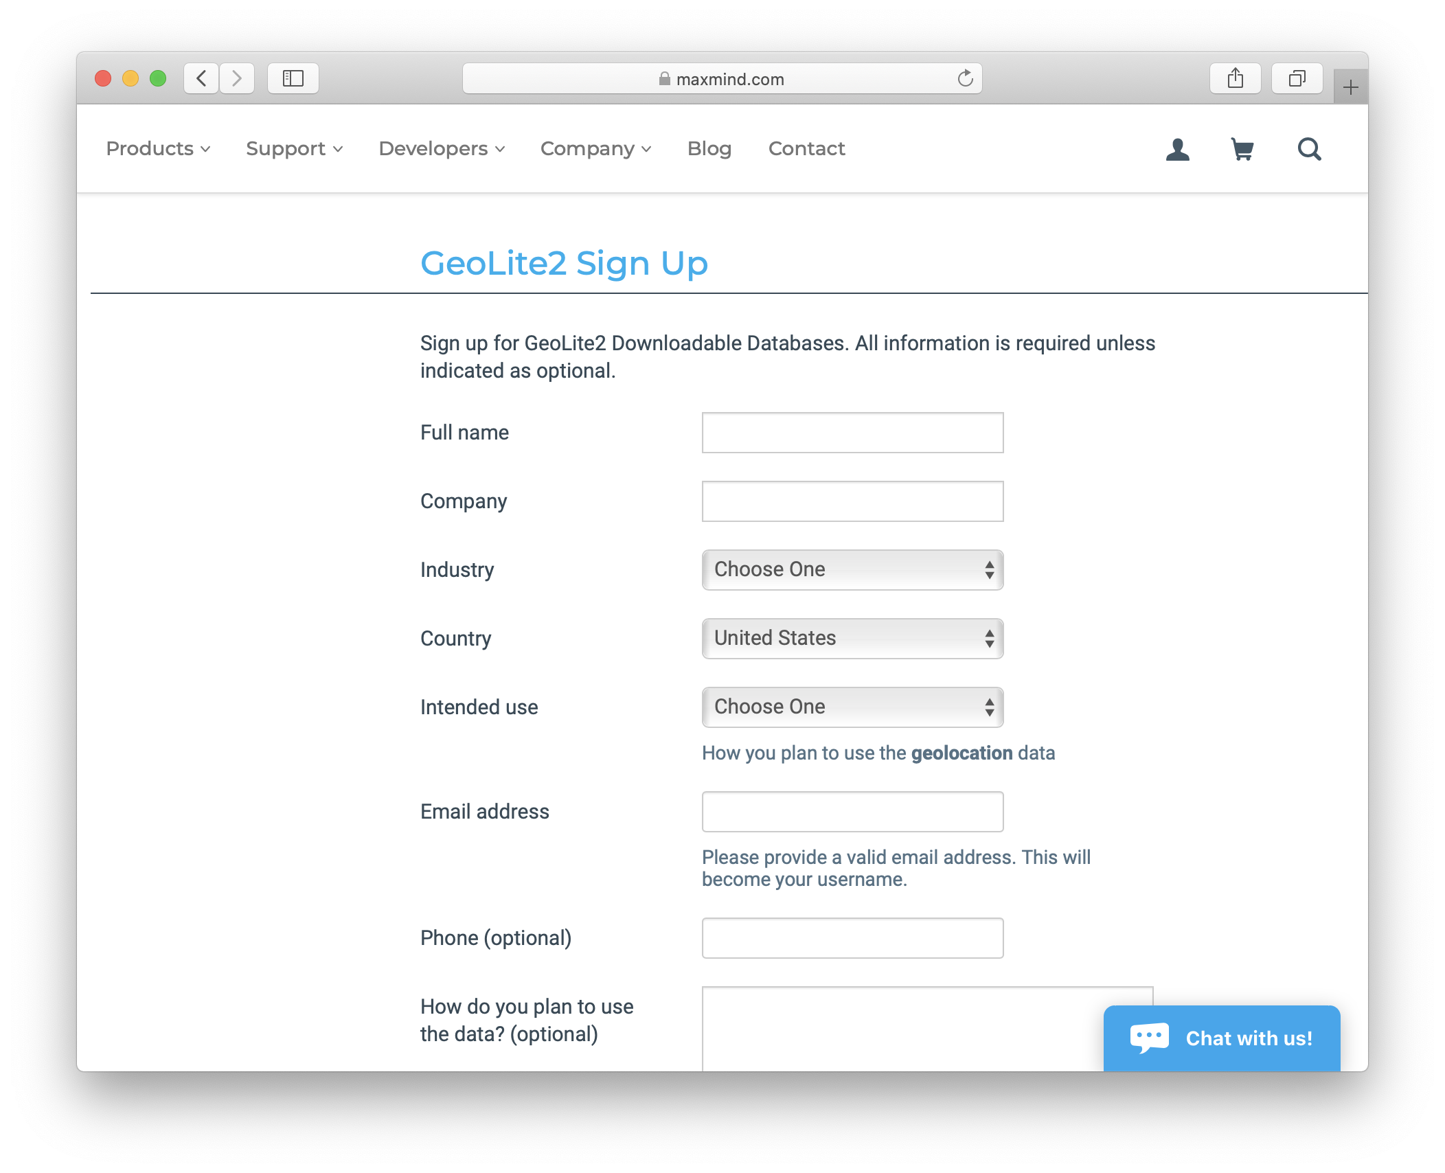The width and height of the screenshot is (1445, 1173).
Task: Click into the Email address field
Action: click(852, 812)
